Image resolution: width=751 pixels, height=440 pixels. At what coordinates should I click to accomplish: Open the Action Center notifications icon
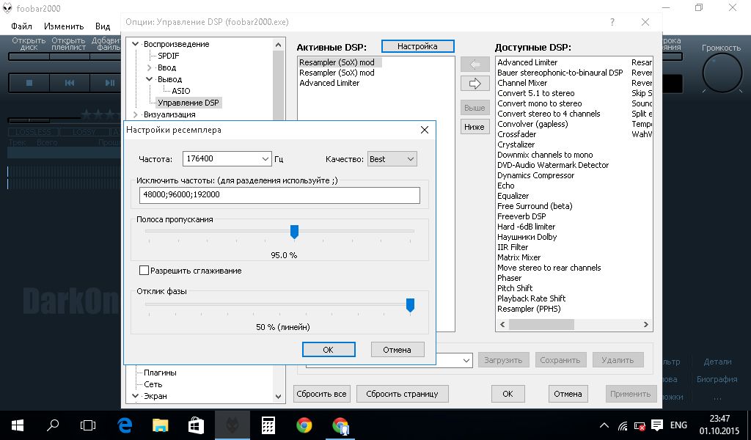coord(657,425)
